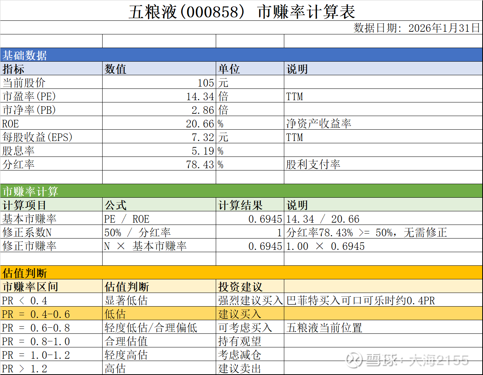Screen dimensions: 483x375
Task: Select the dividend yield value 5.19
Action: 159,150
